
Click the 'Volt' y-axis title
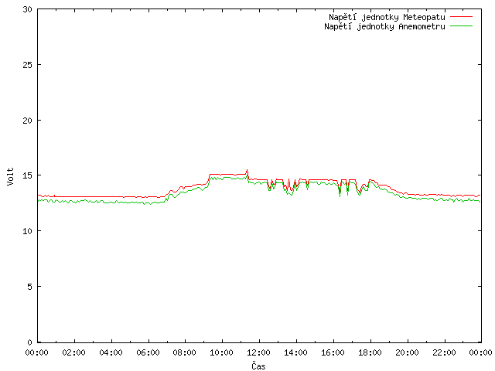coord(10,176)
